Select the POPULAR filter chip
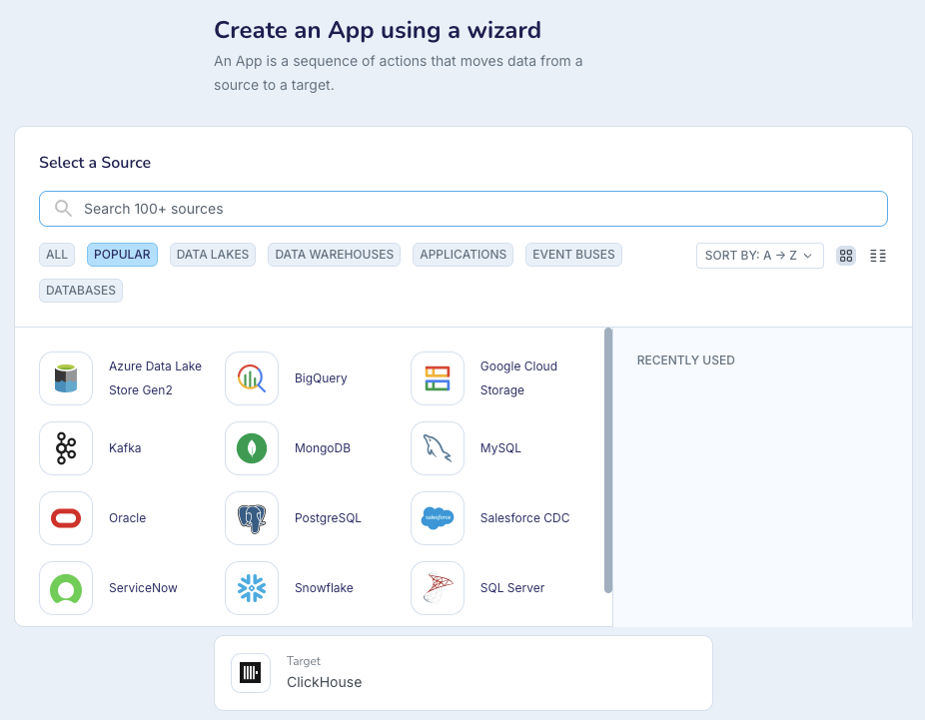The image size is (925, 720). point(122,255)
